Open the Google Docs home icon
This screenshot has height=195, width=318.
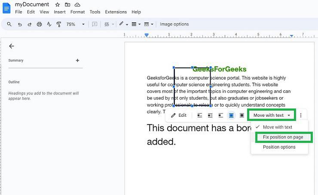tap(6, 8)
